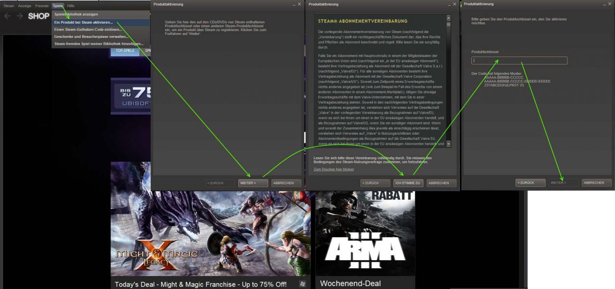Click ZURÜCK in the CD/DVD instructions dialog
Image resolution: width=615 pixels, height=289 pixels.
click(220, 183)
